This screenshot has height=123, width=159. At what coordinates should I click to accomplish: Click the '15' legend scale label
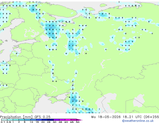pyautogui.click(x=37, y=122)
